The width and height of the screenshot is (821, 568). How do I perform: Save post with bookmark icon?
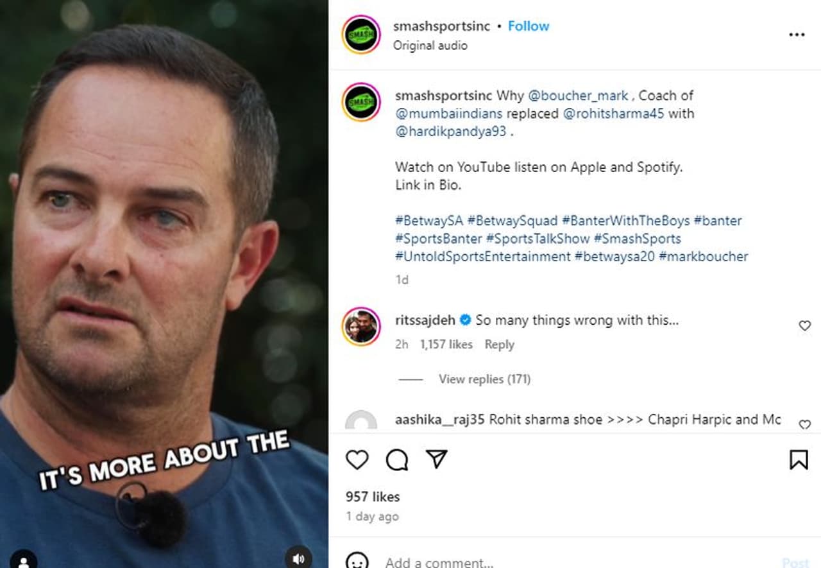(x=799, y=460)
